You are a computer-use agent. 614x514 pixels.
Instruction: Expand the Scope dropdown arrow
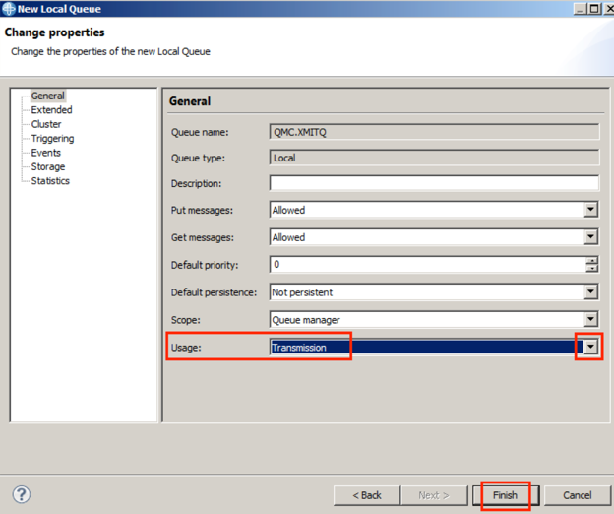coord(591,319)
